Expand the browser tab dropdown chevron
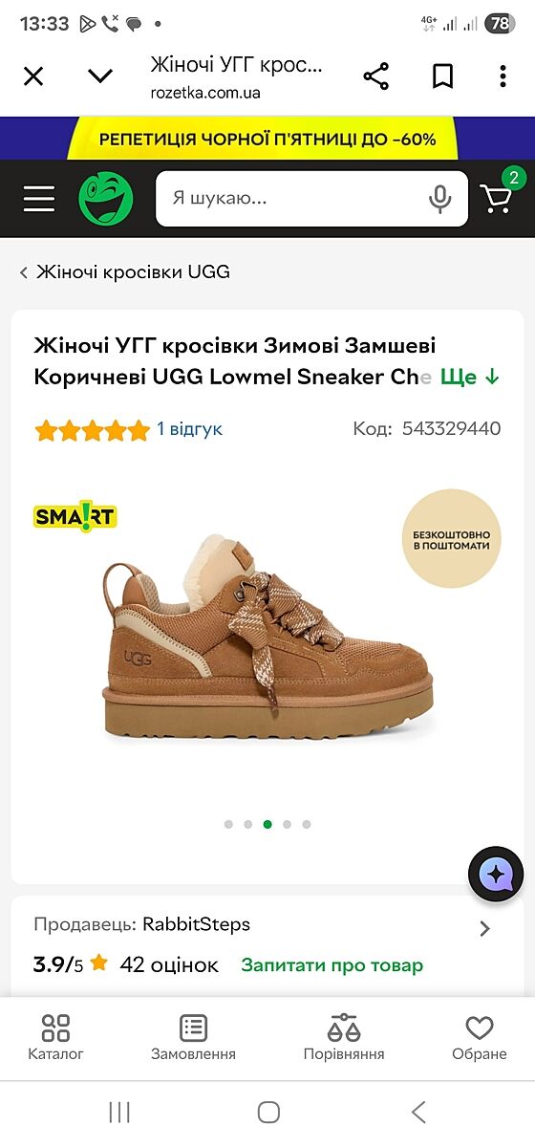 [100, 76]
